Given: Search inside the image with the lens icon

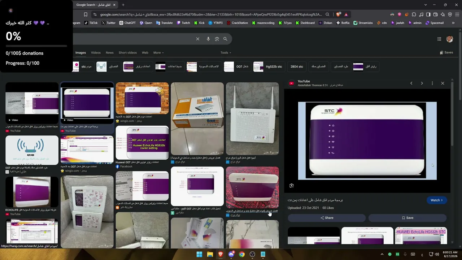Looking at the screenshot, I should 292,186.
